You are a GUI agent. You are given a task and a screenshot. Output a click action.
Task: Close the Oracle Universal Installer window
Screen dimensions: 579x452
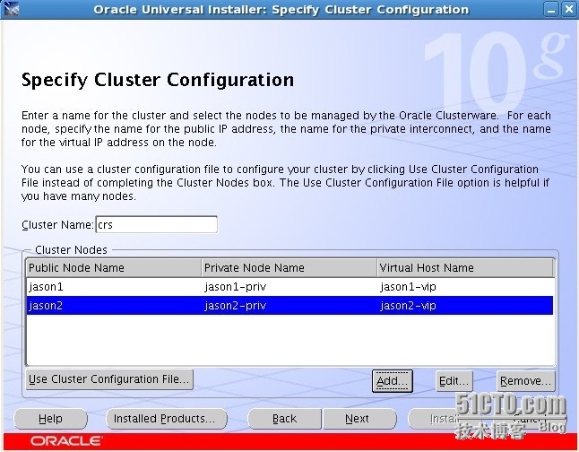tap(569, 9)
